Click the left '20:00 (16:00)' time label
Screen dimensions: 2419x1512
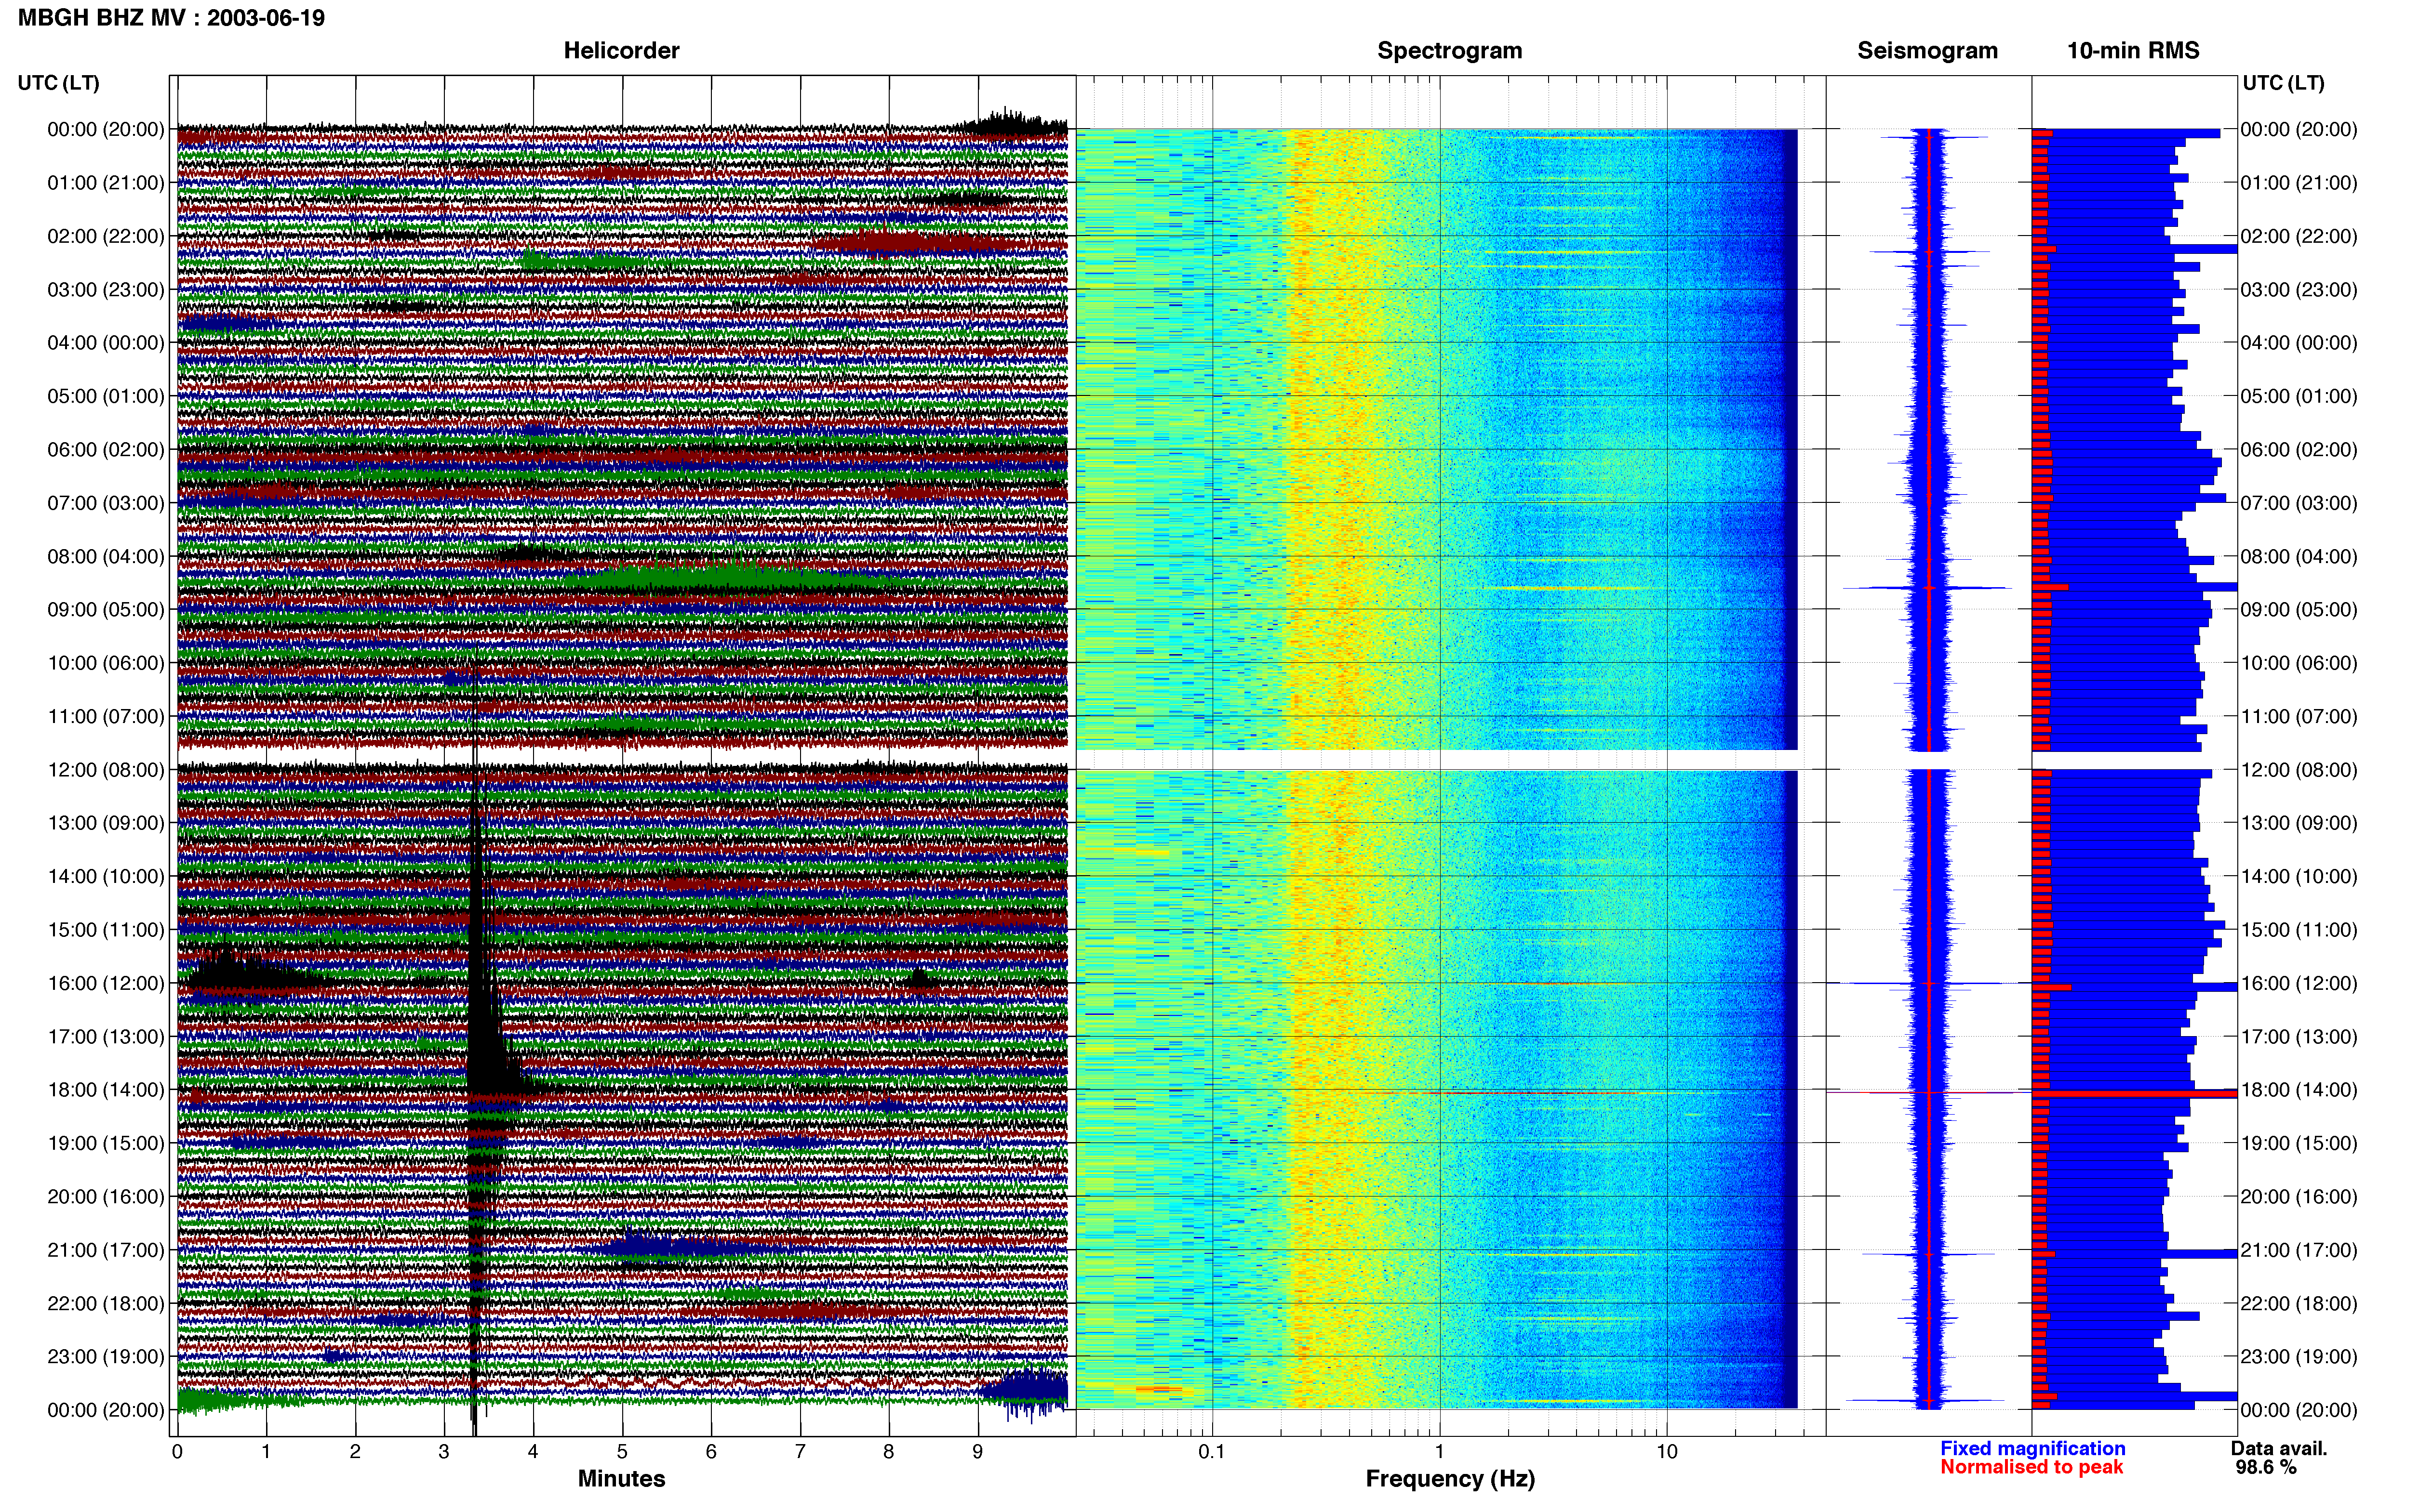tap(106, 1197)
